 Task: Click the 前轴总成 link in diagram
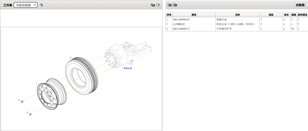click(x=128, y=68)
